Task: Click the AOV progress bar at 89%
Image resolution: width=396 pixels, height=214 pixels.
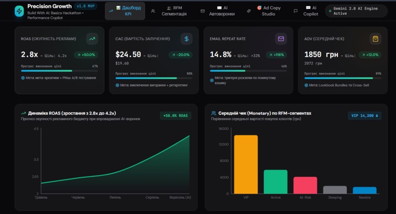Action: [x=343, y=78]
